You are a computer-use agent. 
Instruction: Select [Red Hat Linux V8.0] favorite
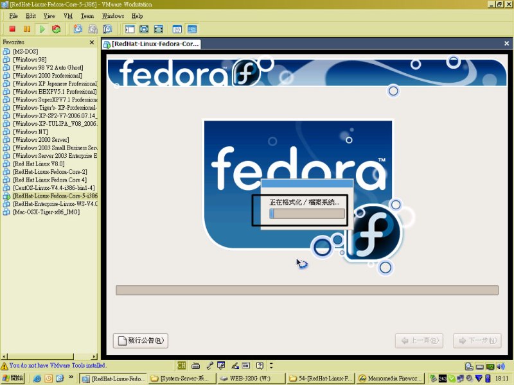tap(39, 164)
